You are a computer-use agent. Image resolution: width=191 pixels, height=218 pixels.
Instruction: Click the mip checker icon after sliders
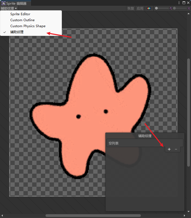(x=189, y=8)
